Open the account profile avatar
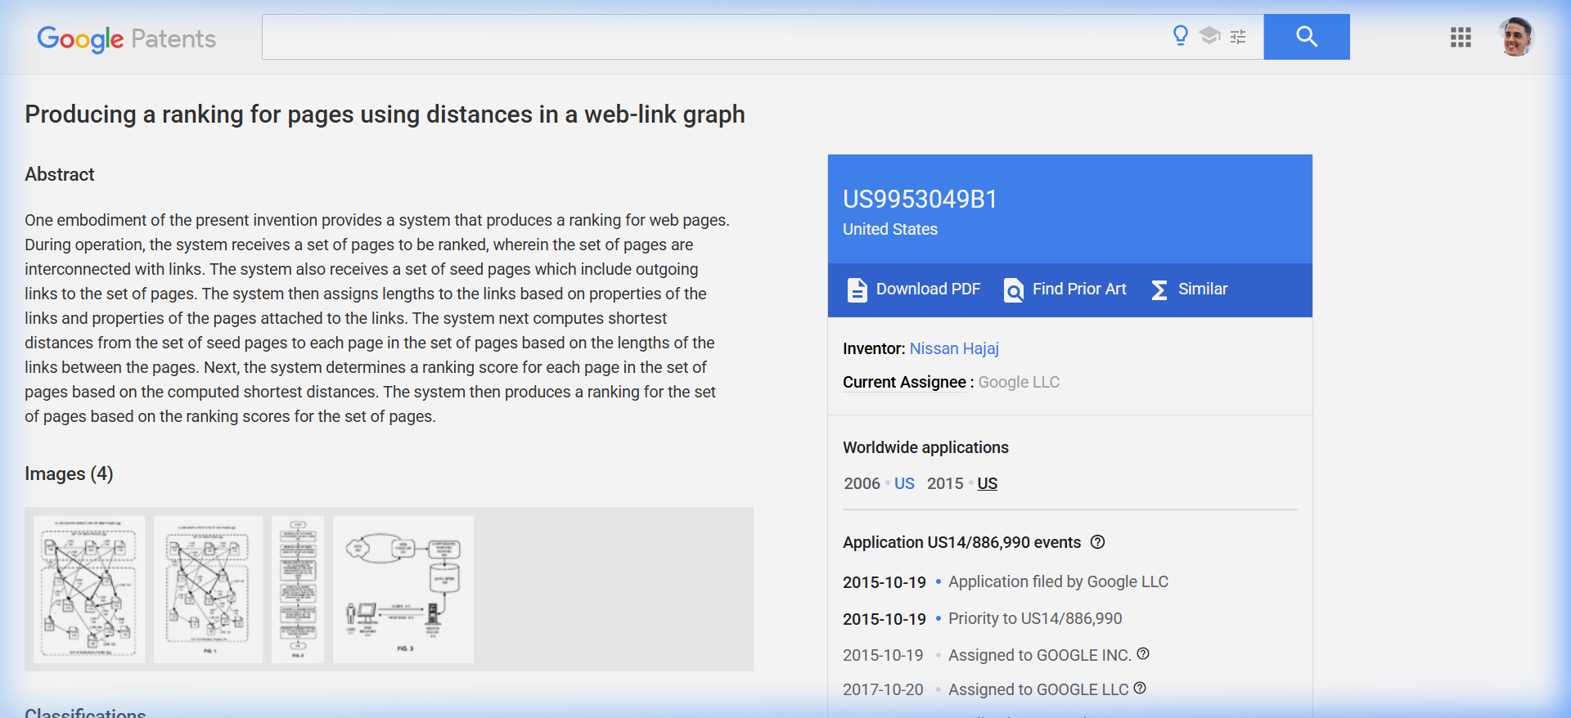1571x718 pixels. (x=1516, y=37)
